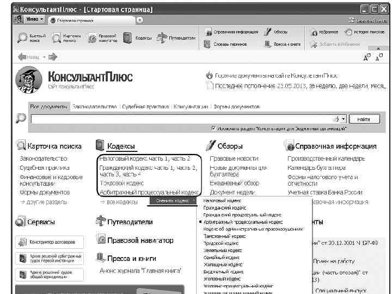The width and height of the screenshot is (392, 294).
Task: Open Избранное toolbar icon
Action: 314,32
